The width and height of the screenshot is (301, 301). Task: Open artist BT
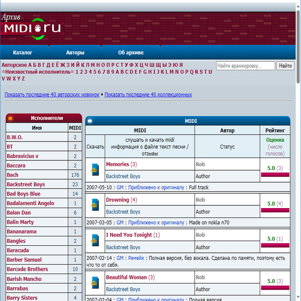point(10,147)
